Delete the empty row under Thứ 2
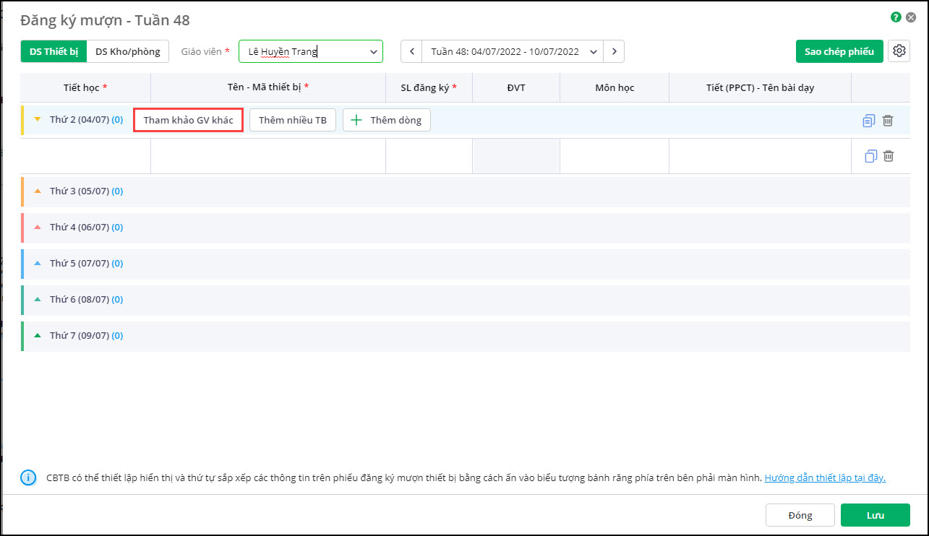The image size is (929, 536). (x=889, y=156)
